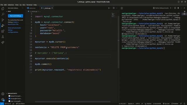187x105 pixels.
Task: Open the Accounts menu icon
Action: 3,94
